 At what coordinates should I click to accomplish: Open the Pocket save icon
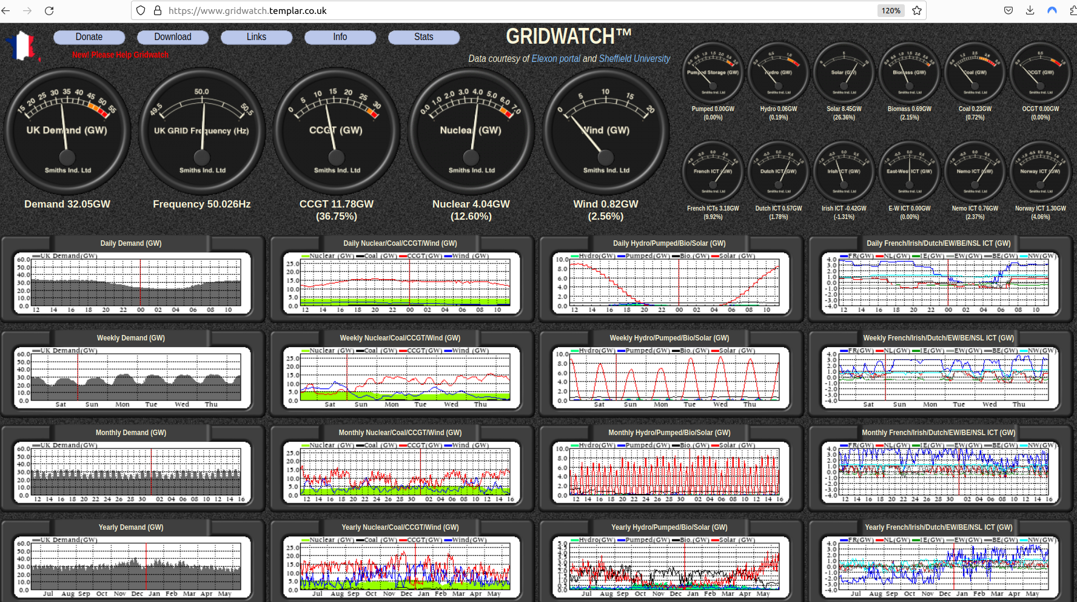(1008, 10)
